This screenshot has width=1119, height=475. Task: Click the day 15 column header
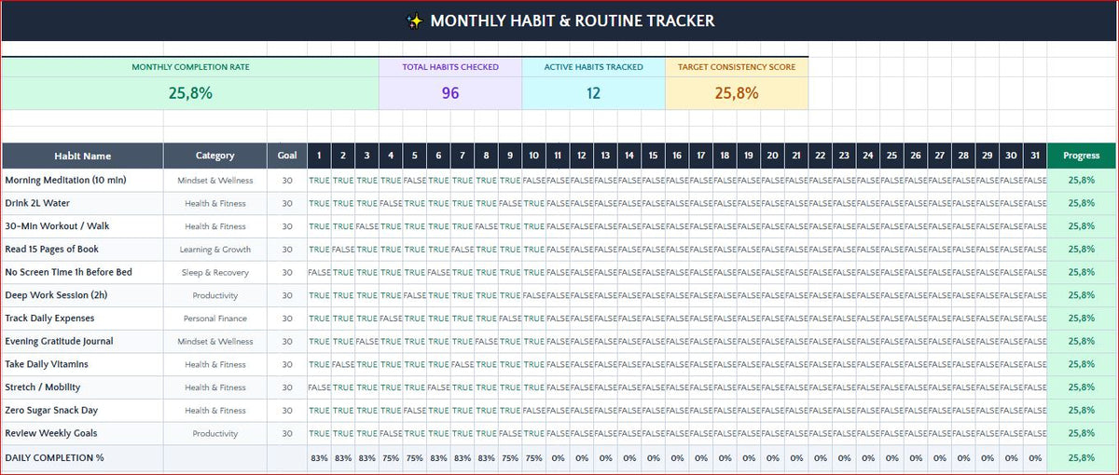click(x=653, y=156)
